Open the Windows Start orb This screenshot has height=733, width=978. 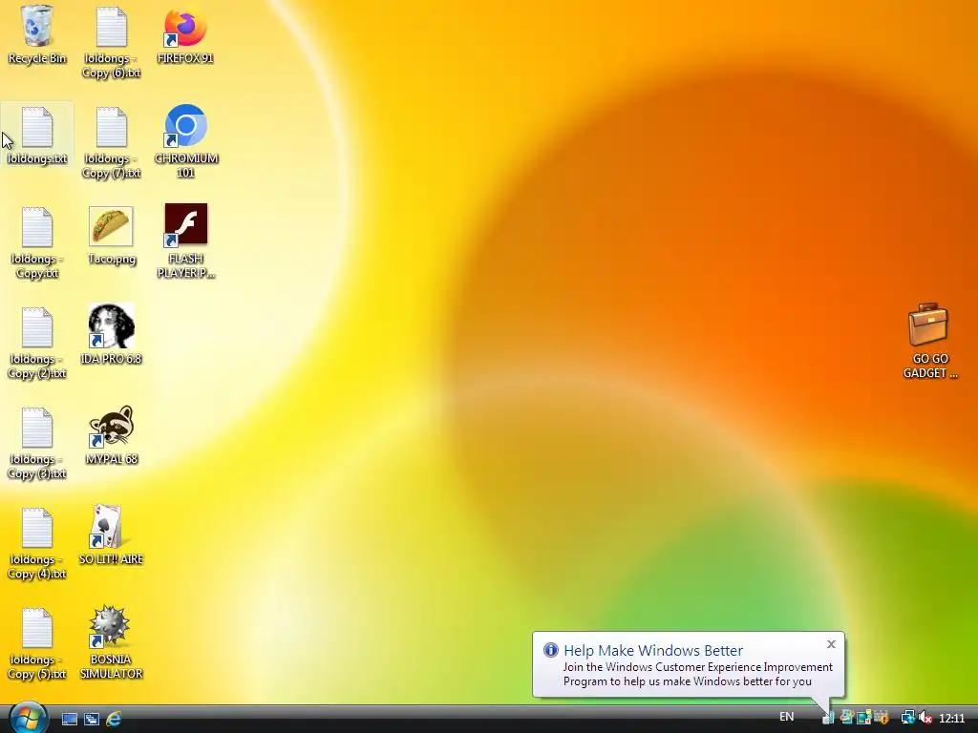point(28,718)
